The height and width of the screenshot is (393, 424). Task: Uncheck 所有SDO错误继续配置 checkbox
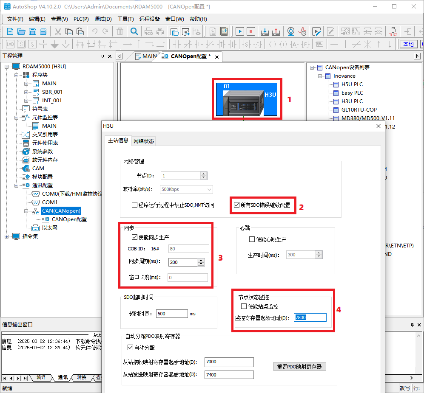[x=237, y=205]
